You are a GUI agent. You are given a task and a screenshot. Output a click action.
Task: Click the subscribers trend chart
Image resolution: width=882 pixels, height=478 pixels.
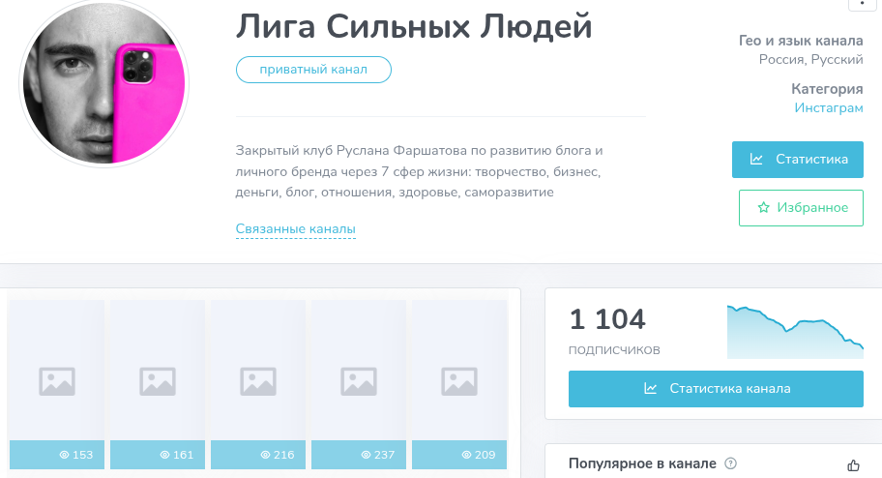[x=795, y=332]
